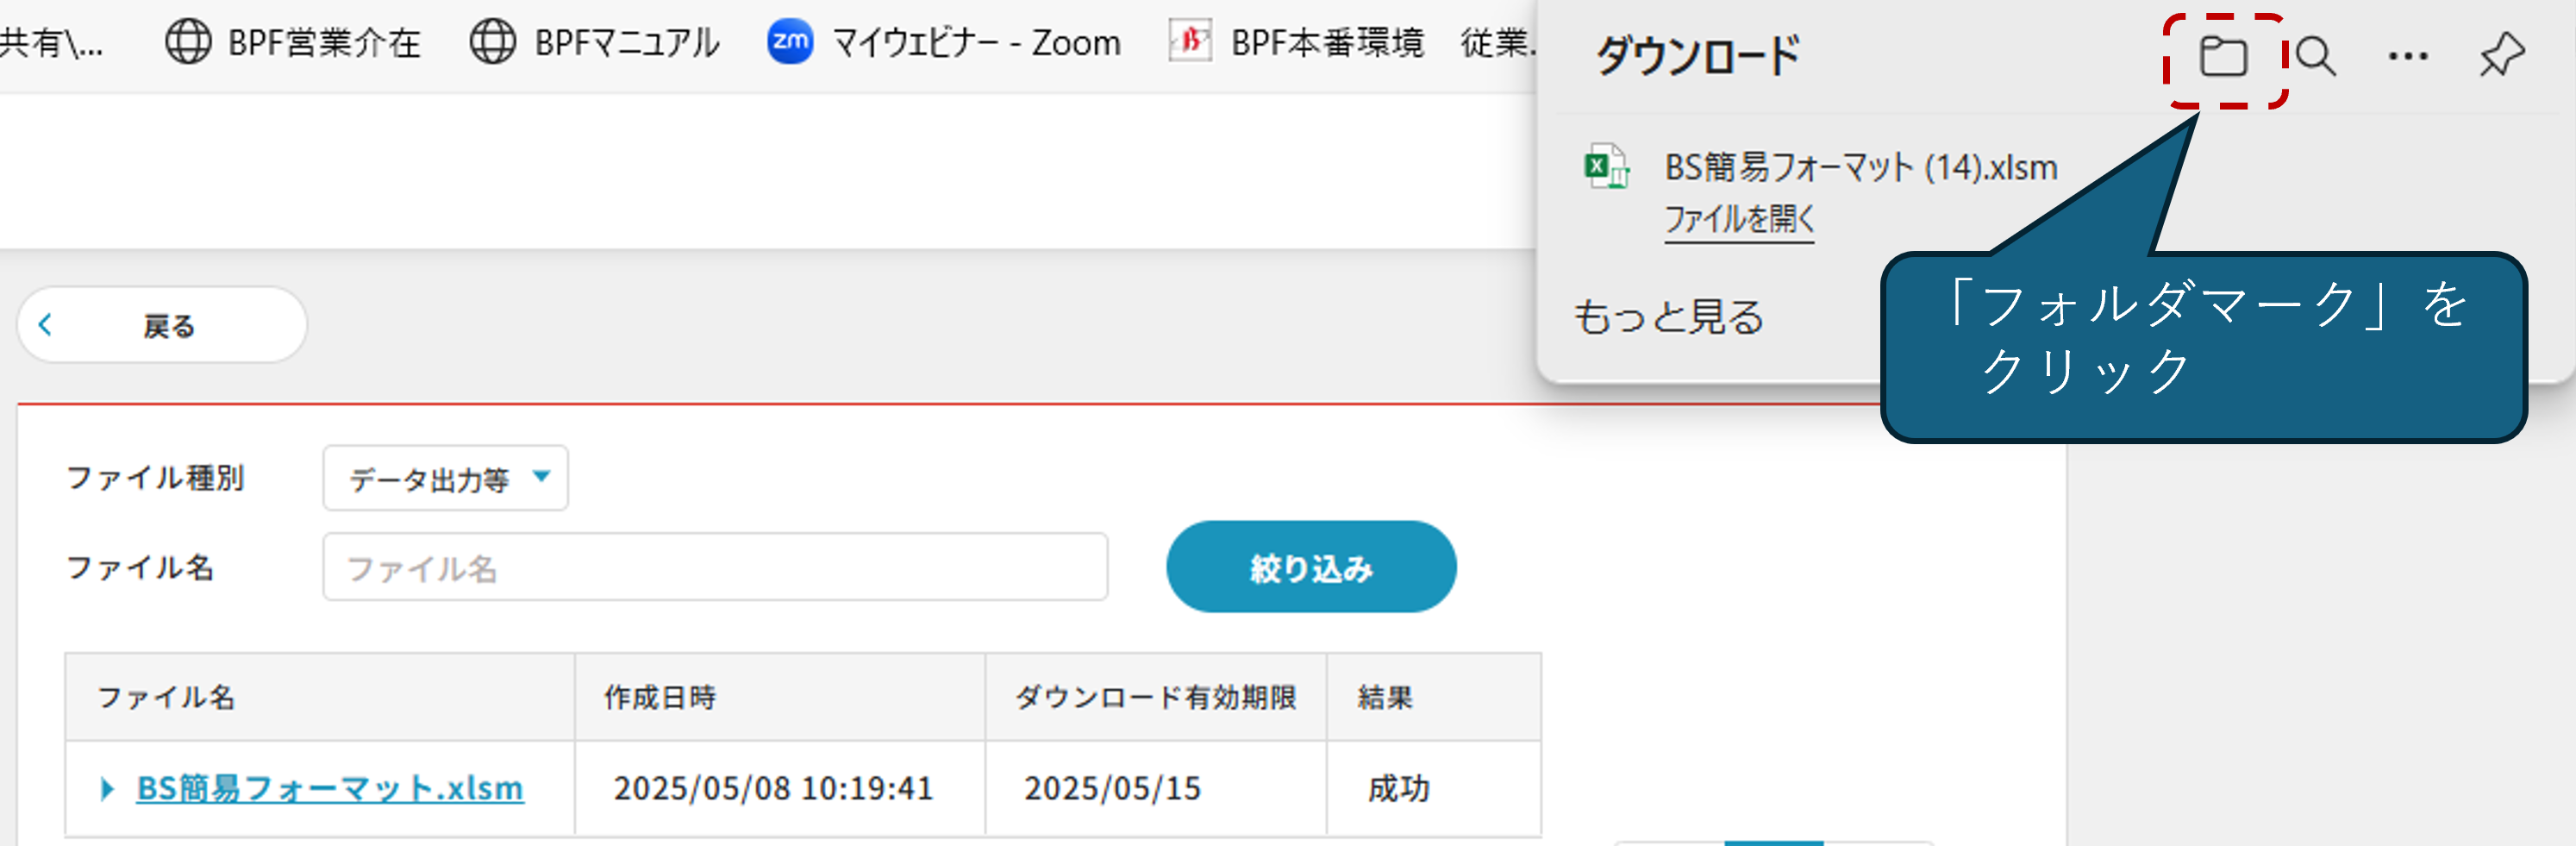
Task: Click the search downloads magnifier icon
Action: point(2314,56)
